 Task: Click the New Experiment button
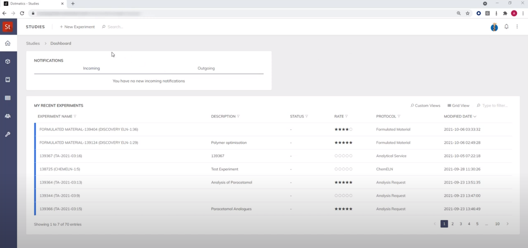tap(77, 26)
